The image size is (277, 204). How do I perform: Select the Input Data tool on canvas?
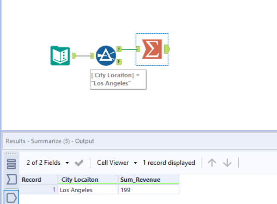(60, 55)
